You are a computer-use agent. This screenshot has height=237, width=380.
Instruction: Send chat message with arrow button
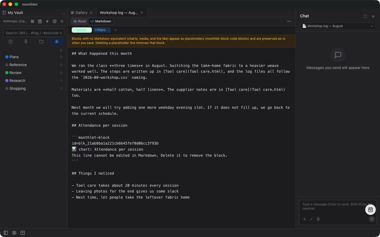[x=372, y=219]
